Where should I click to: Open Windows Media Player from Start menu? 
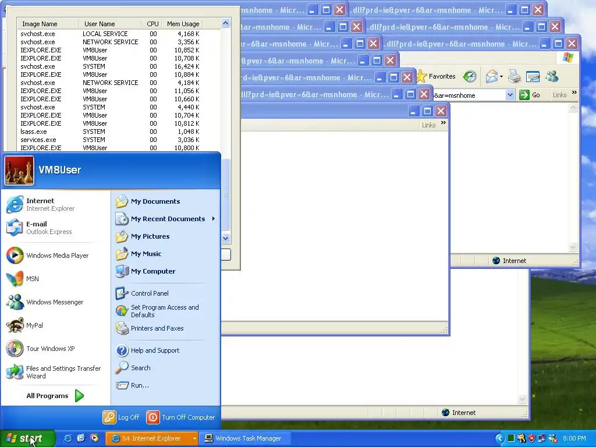48,256
